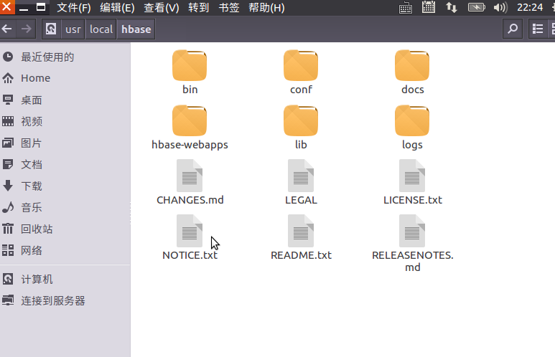This screenshot has height=357, width=555.
Task: Select the LICENSE.txt file icon
Action: click(412, 176)
